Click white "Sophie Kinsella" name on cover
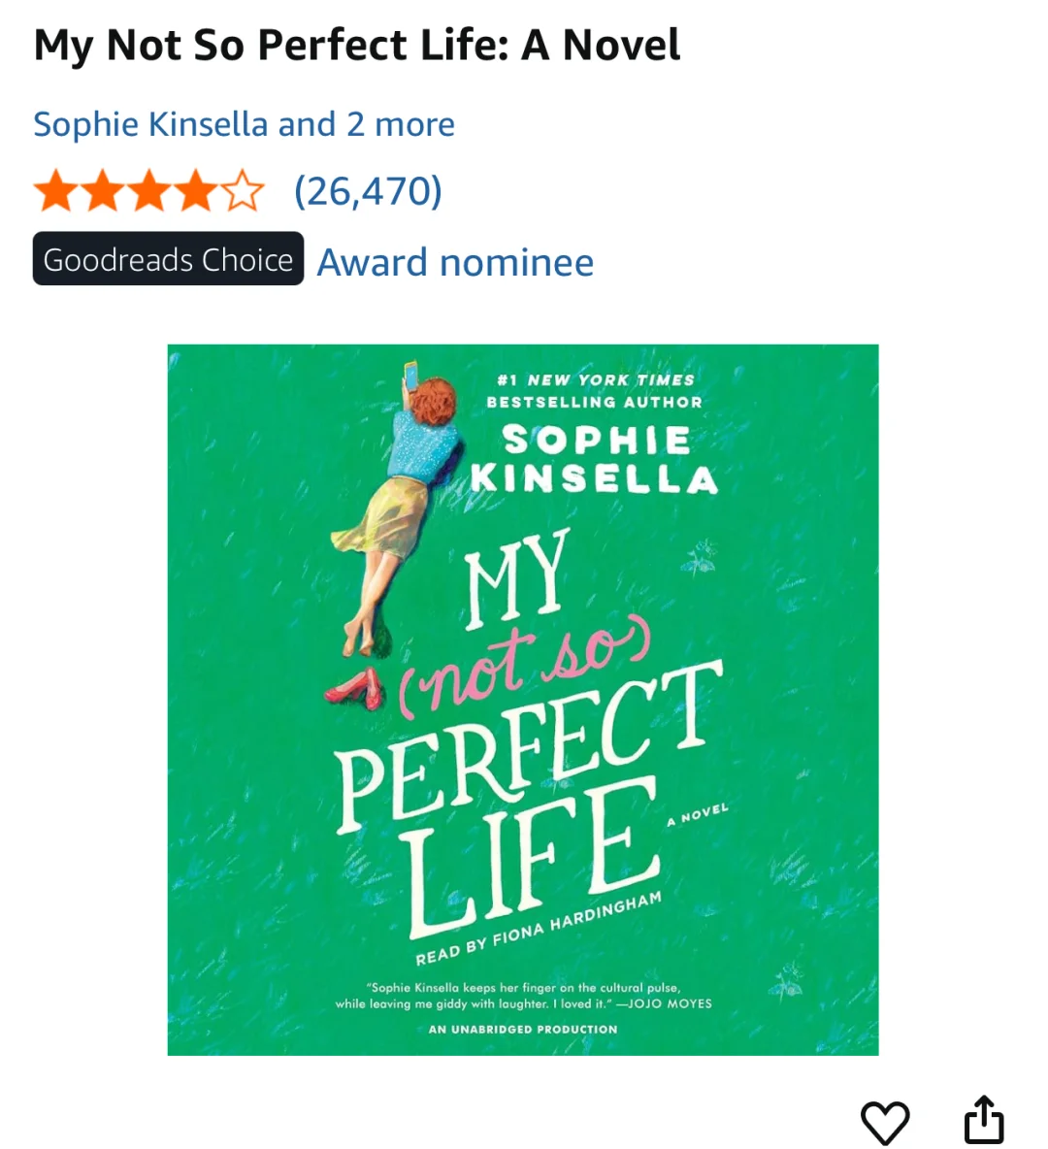This screenshot has height=1149, width=1048. (595, 460)
